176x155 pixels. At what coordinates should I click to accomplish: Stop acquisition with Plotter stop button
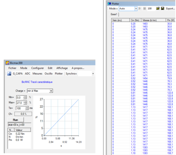pos(145,8)
